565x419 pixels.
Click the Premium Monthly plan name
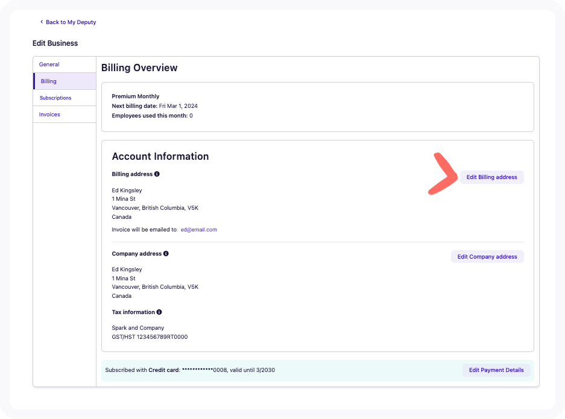point(136,96)
